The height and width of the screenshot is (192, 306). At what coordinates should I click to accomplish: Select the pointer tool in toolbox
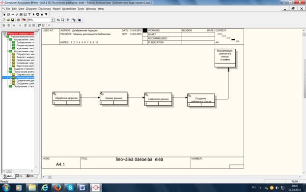pos(4,14)
